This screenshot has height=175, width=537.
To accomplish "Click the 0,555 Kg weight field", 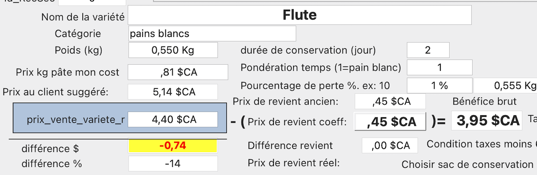I will coord(506,85).
